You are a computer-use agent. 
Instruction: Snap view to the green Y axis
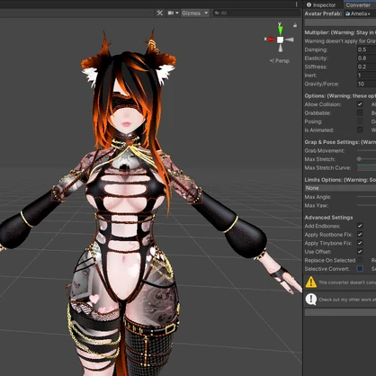point(280,30)
